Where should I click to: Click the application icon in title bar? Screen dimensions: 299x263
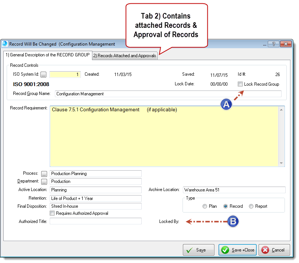point(5,44)
